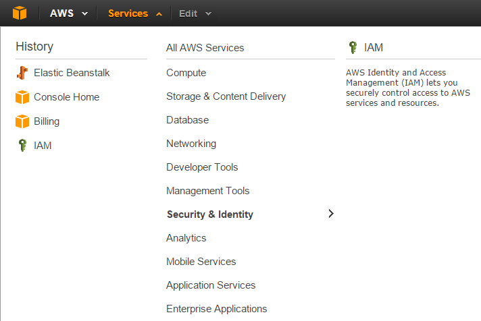This screenshot has width=481, height=321.
Task: Open the Analytics category
Action: (186, 238)
